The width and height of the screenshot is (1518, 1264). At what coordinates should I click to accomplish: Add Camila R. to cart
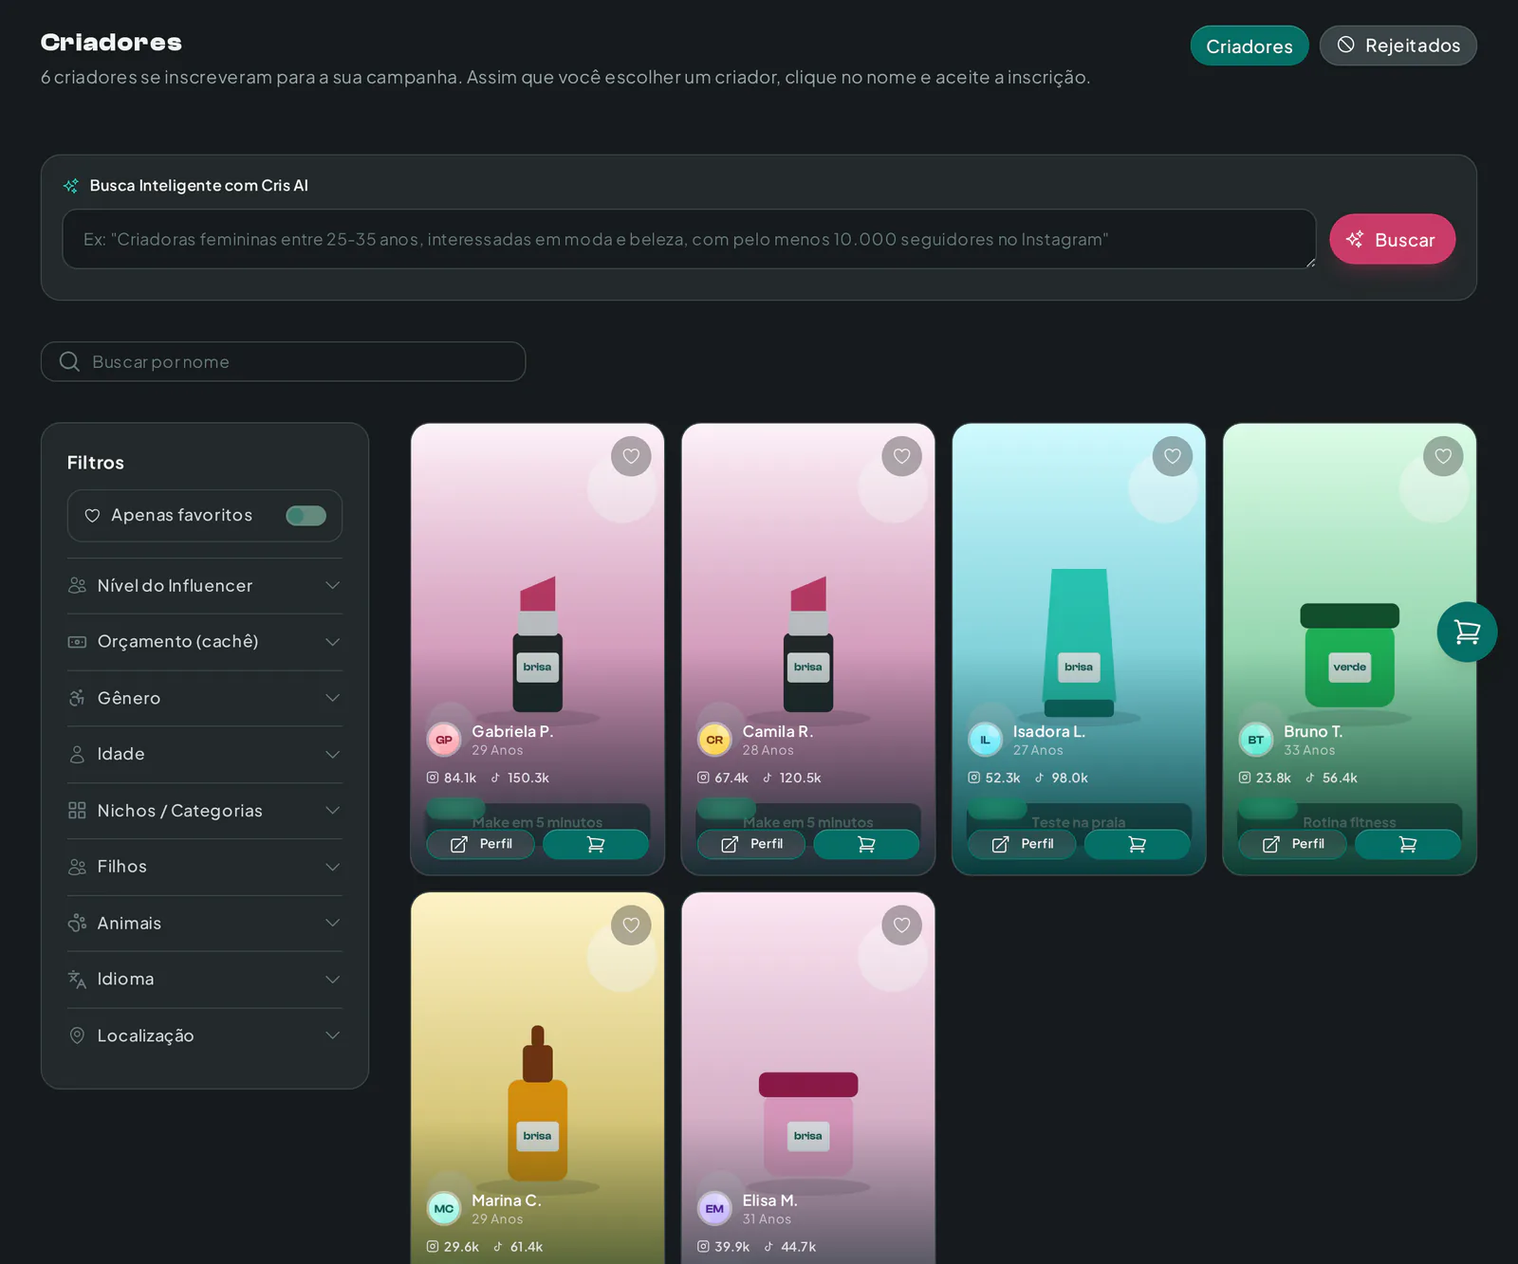pos(866,844)
